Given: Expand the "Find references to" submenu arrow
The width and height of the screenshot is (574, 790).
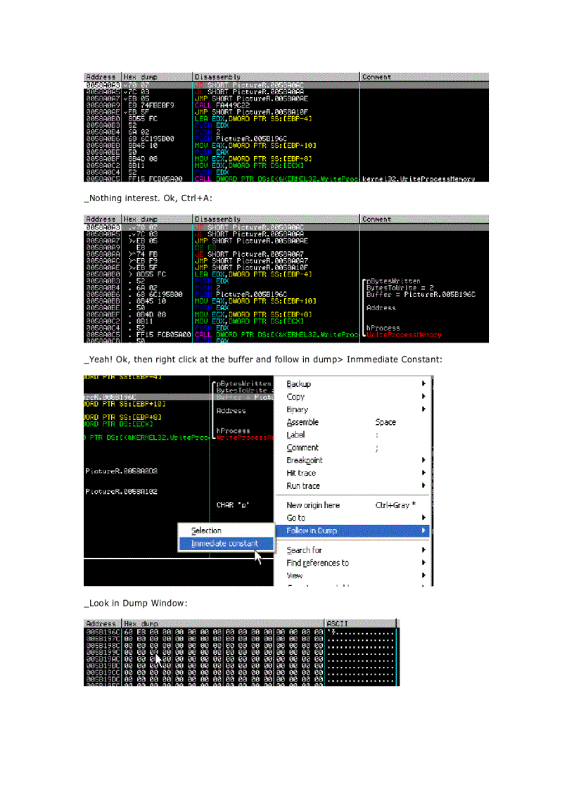Looking at the screenshot, I should tap(423, 562).
